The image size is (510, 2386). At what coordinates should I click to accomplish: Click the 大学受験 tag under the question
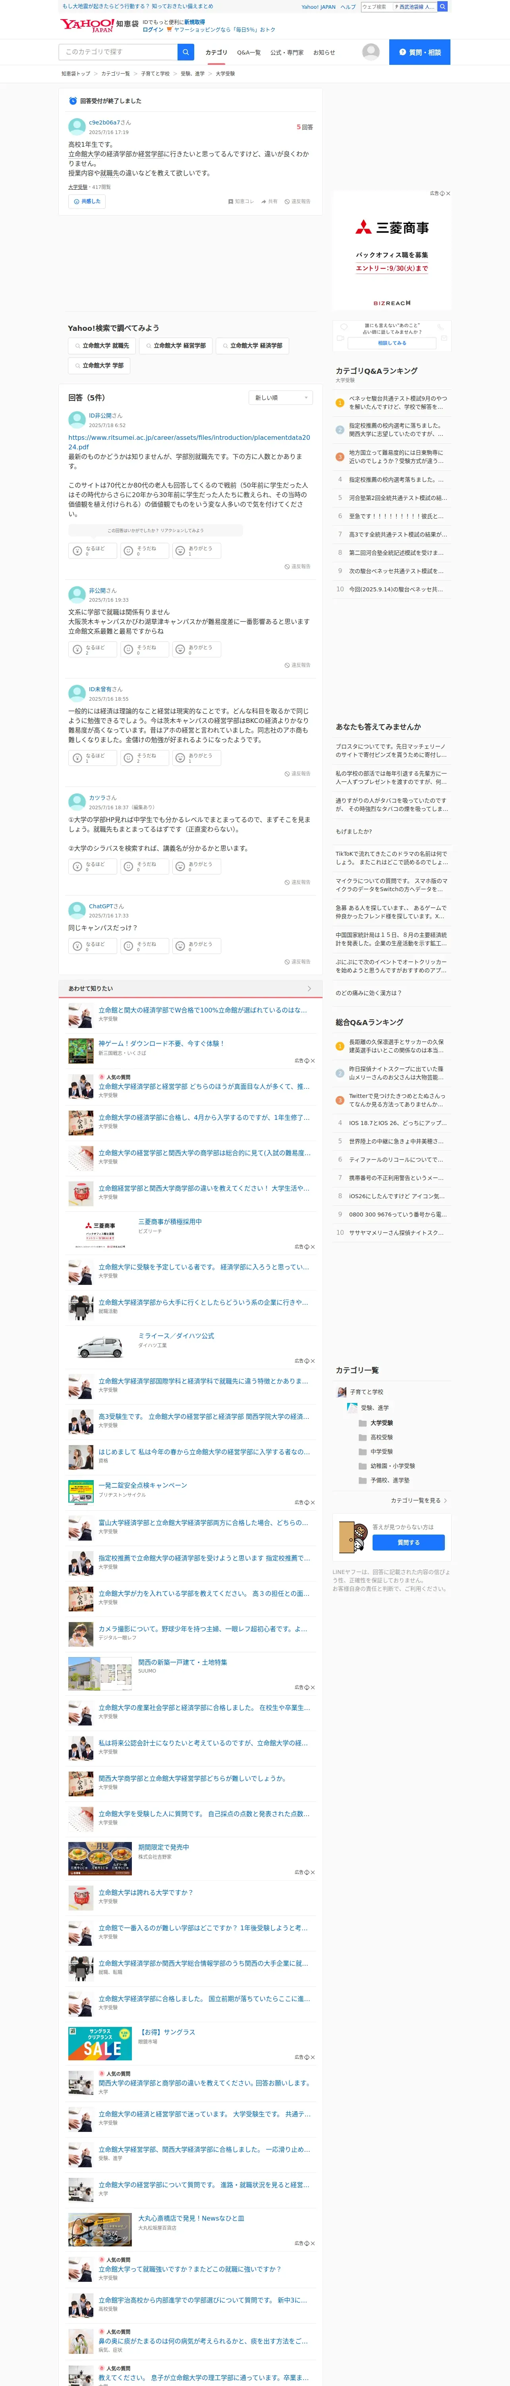click(x=78, y=187)
